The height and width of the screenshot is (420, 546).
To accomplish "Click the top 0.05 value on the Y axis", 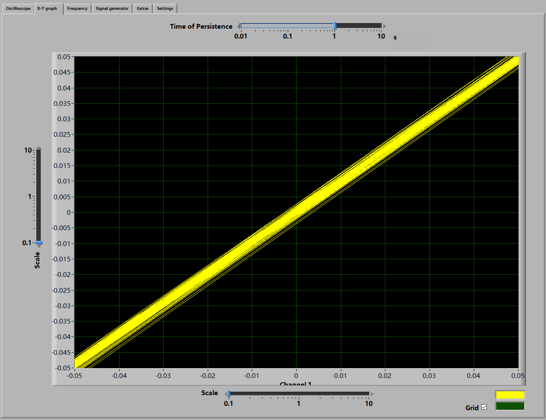I will click(x=63, y=57).
